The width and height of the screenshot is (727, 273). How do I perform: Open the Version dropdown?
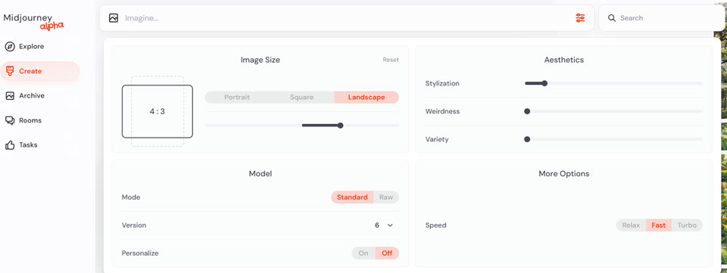tap(384, 225)
